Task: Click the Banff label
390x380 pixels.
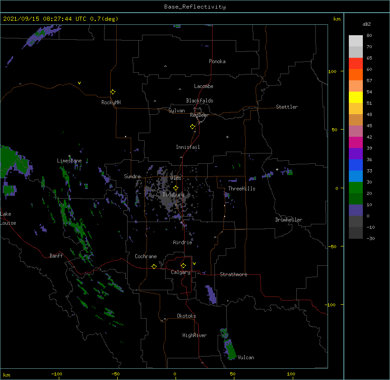Action: coord(56,256)
